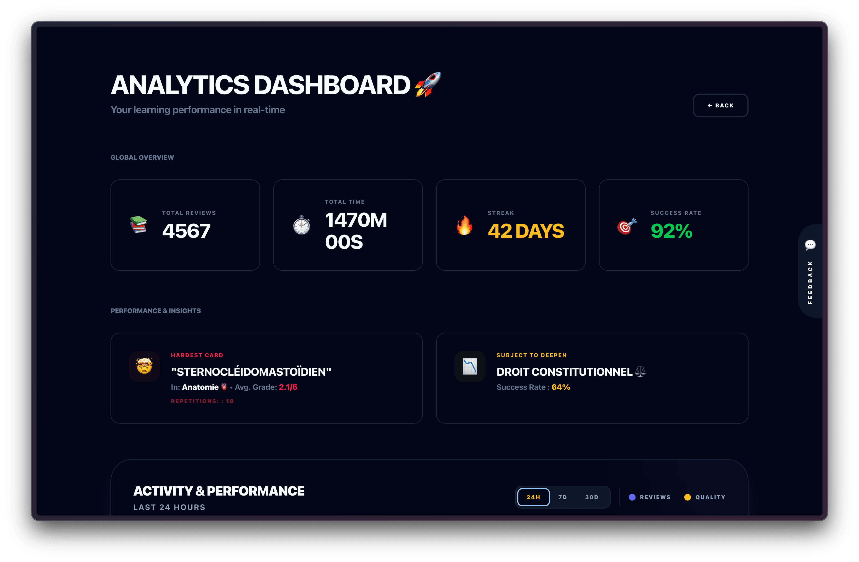The height and width of the screenshot is (562, 859).
Task: Click the yellow Quality legend dot
Action: coord(687,497)
